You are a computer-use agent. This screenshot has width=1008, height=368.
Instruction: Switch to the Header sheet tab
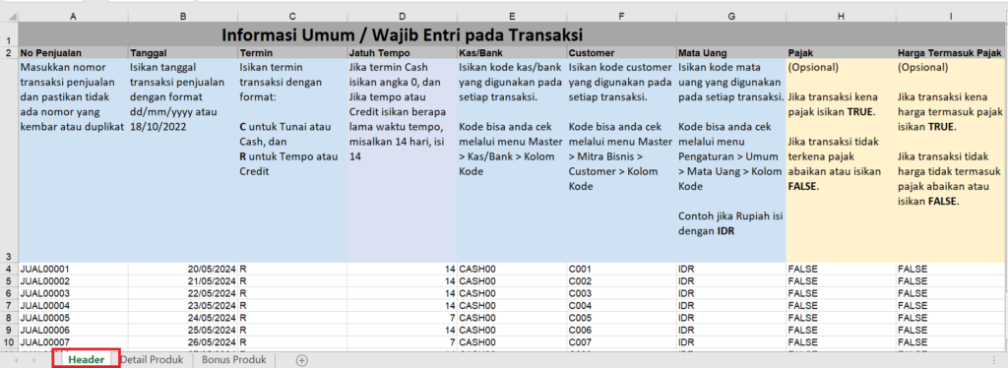point(87,360)
